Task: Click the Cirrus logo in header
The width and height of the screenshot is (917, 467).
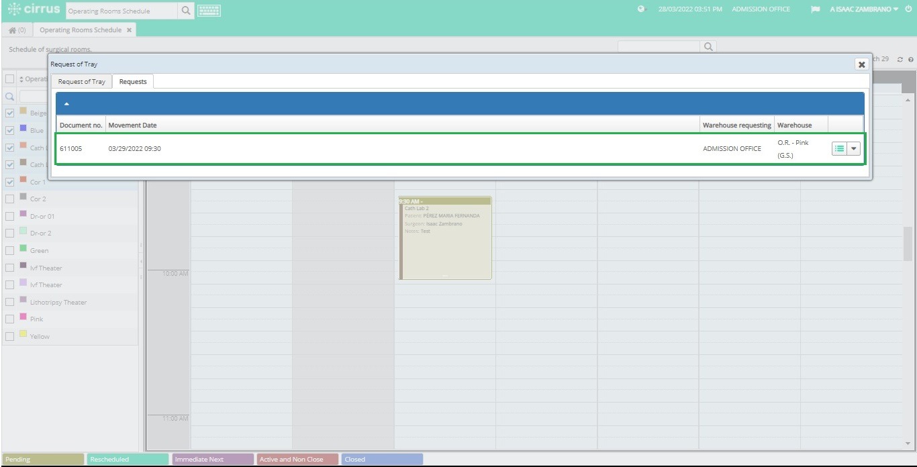Action: (x=34, y=10)
